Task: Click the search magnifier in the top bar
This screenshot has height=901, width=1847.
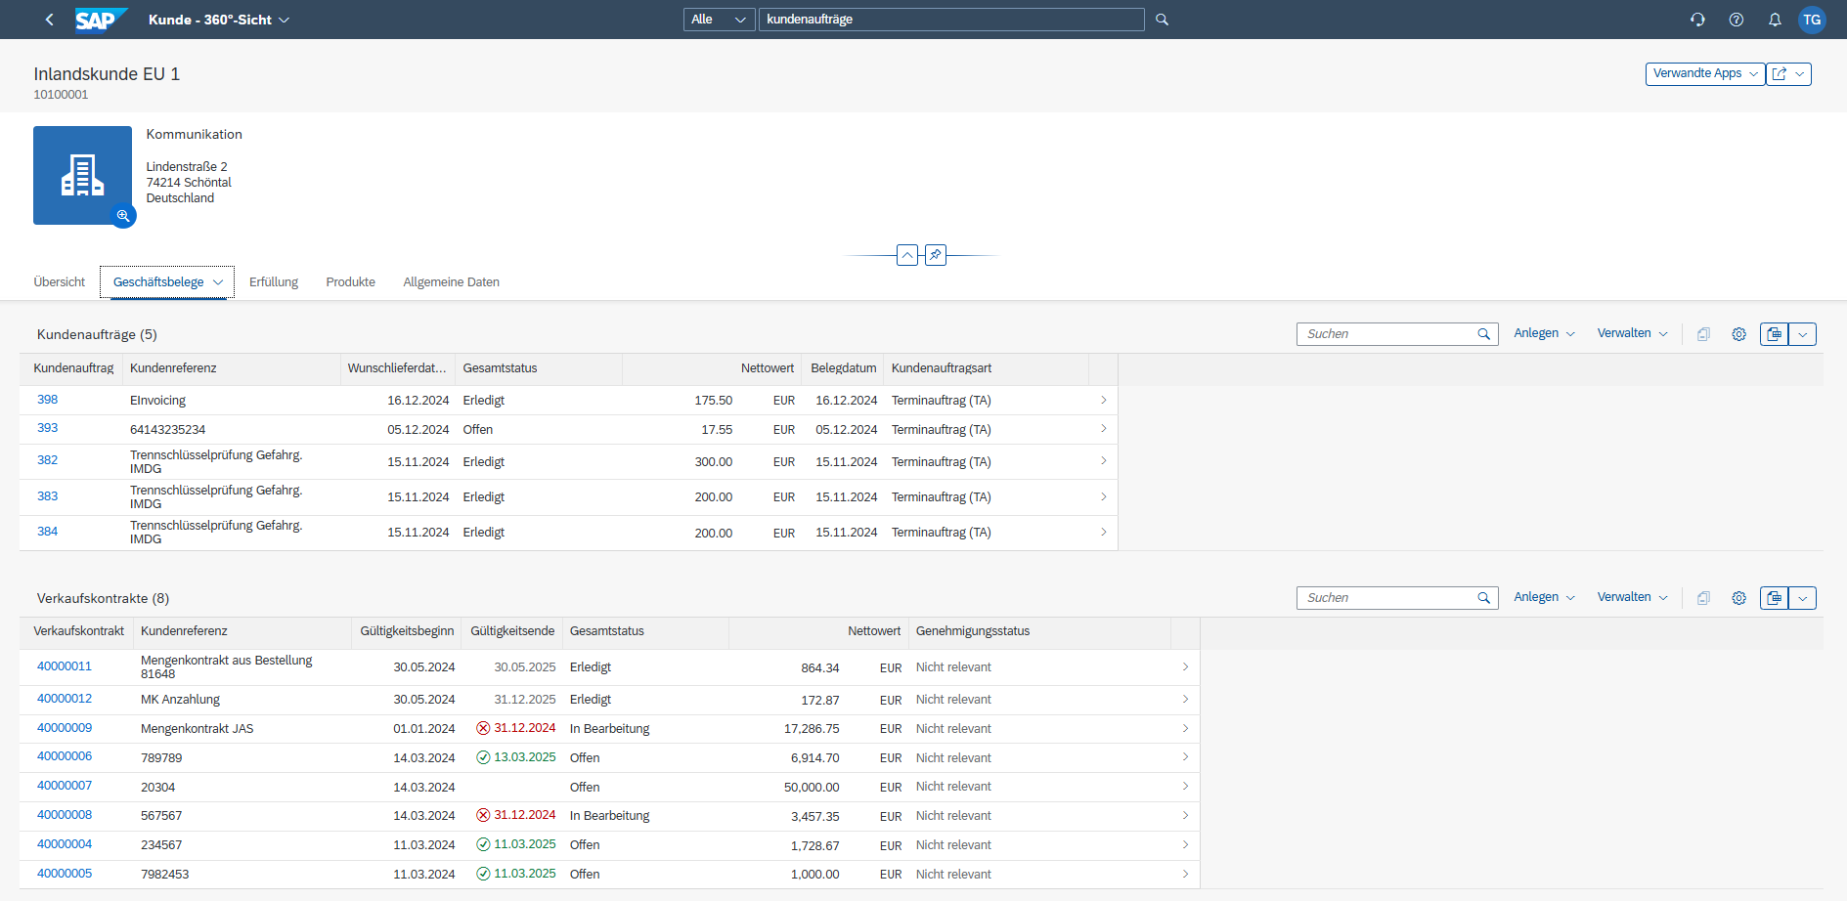Action: coord(1162,19)
